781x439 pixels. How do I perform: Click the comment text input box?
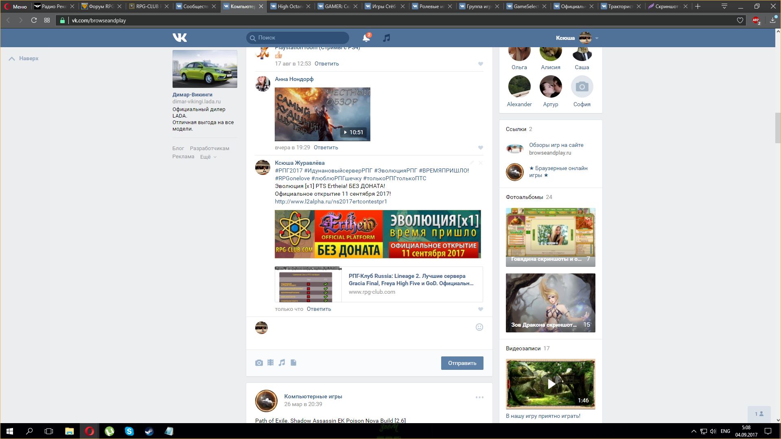370,334
